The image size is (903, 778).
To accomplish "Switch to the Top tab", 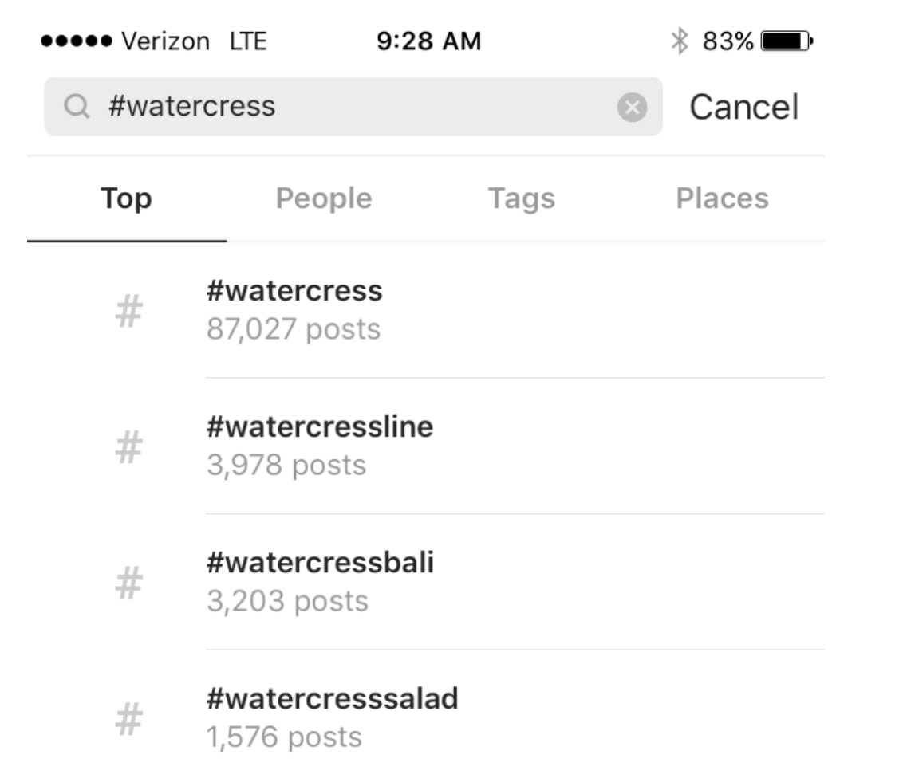I will pyautogui.click(x=126, y=199).
